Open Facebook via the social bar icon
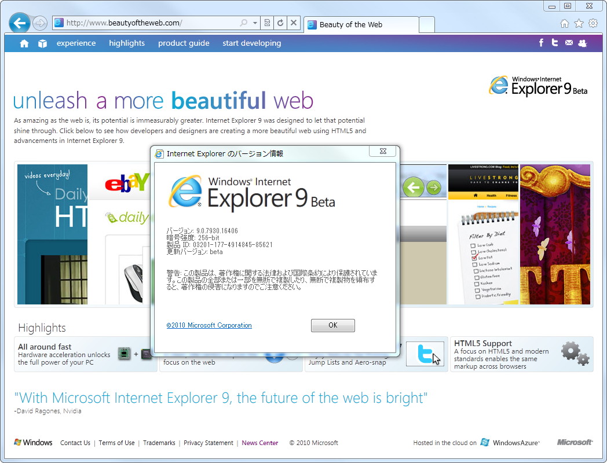This screenshot has height=463, width=607. tap(541, 42)
